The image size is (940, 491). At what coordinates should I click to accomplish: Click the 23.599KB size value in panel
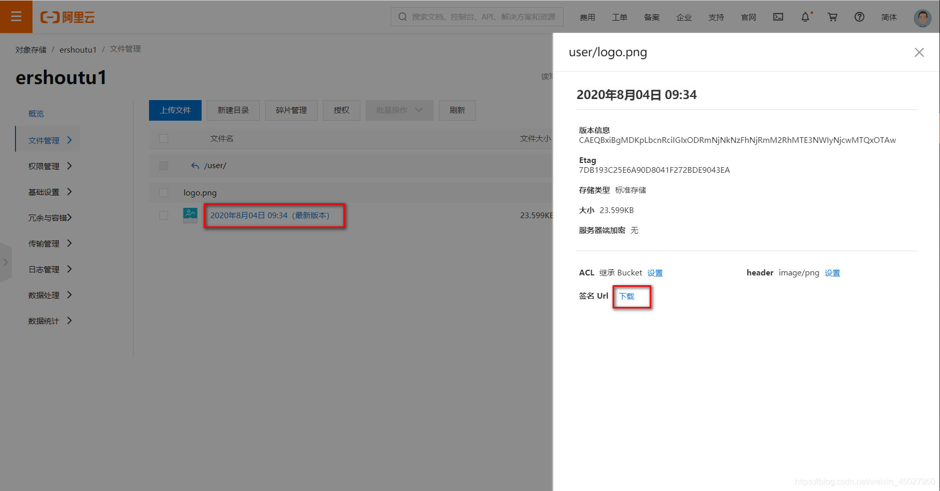617,210
